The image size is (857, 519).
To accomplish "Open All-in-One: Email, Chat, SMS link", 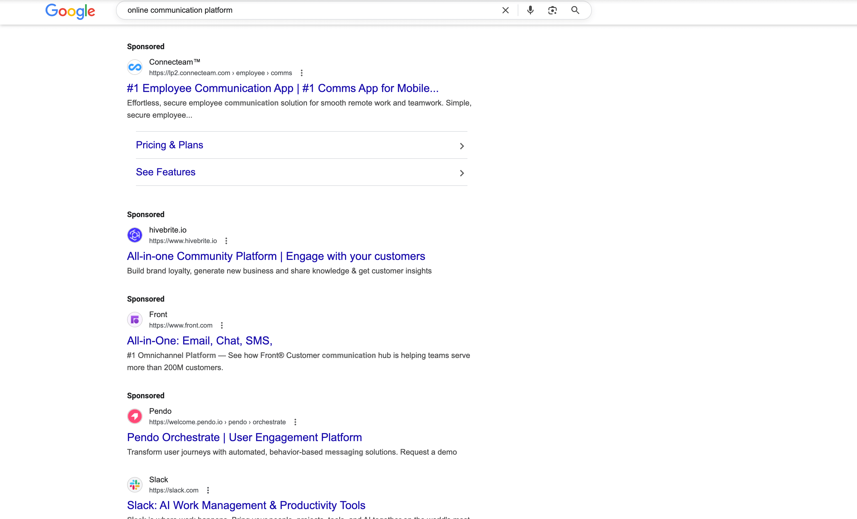I will [200, 341].
